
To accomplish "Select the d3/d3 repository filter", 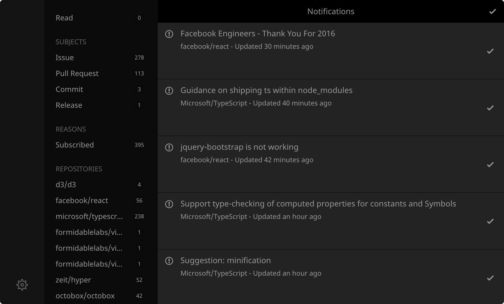I will 101,185.
